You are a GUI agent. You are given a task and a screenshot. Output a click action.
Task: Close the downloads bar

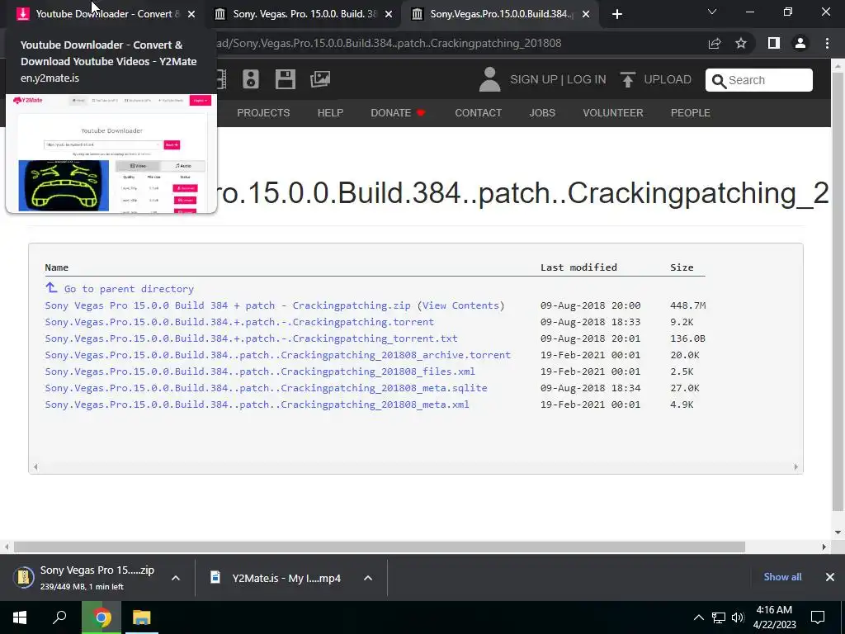830,577
